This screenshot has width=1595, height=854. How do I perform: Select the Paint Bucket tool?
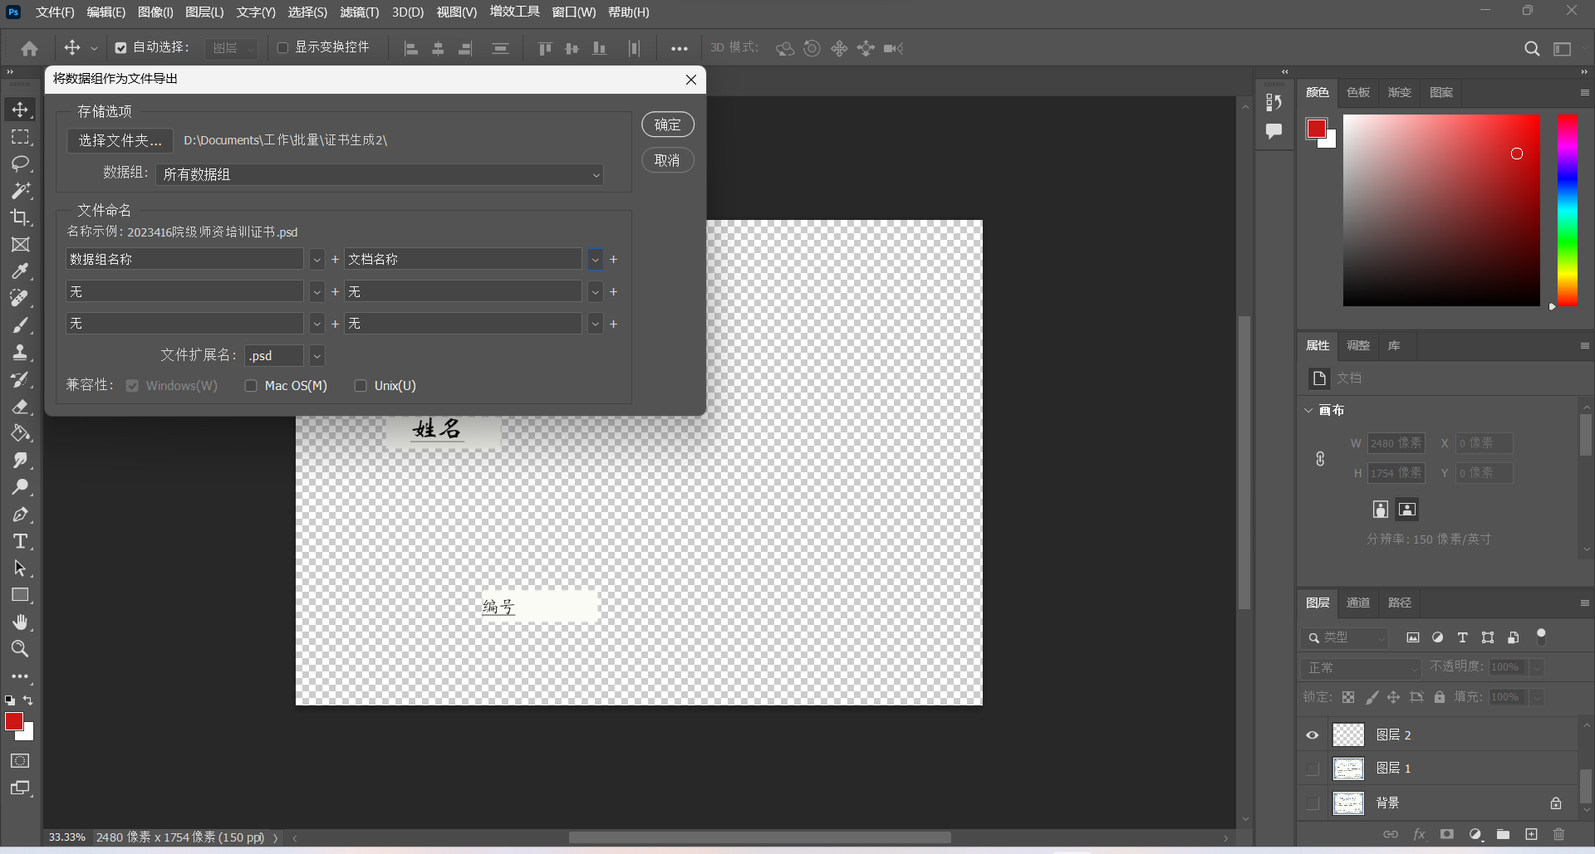click(x=20, y=433)
